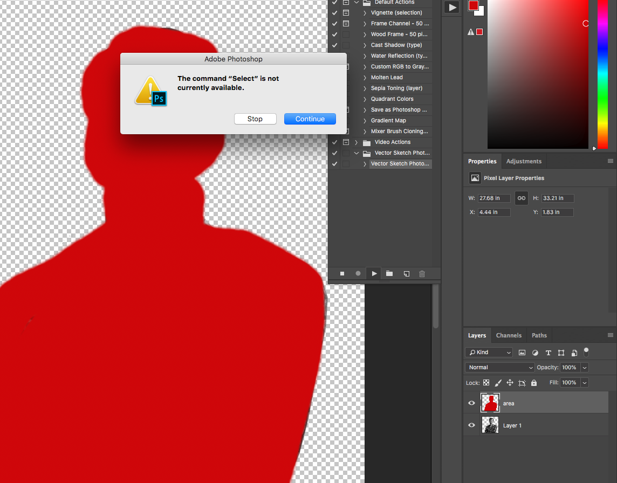
Task: Expand the Wood Frame action
Action: coord(365,34)
